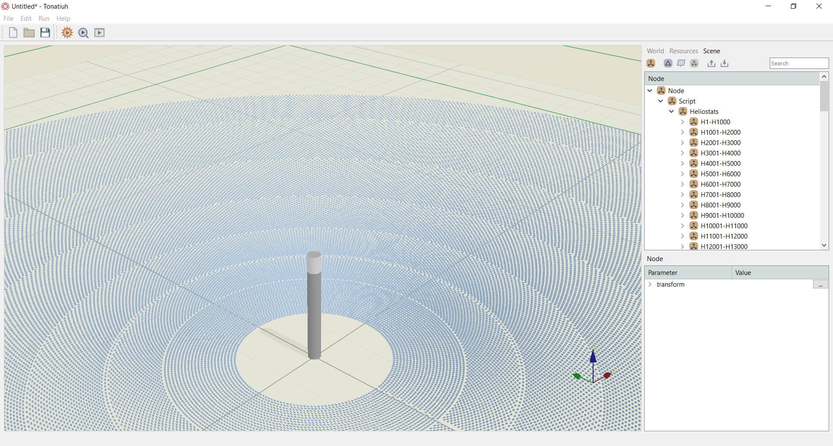Screen dimensions: 833x446
Task: Open the Help menu
Action: tap(63, 19)
